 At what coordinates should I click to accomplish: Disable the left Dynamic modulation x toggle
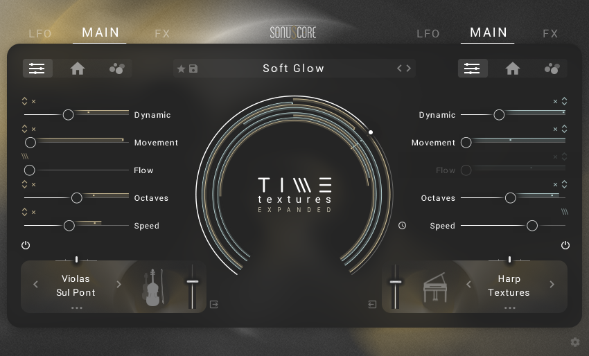33,101
